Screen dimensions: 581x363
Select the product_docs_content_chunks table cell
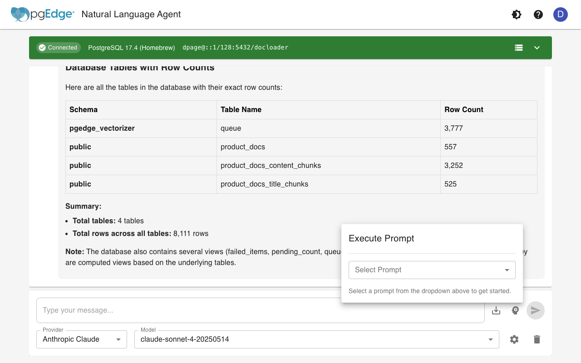click(271, 166)
